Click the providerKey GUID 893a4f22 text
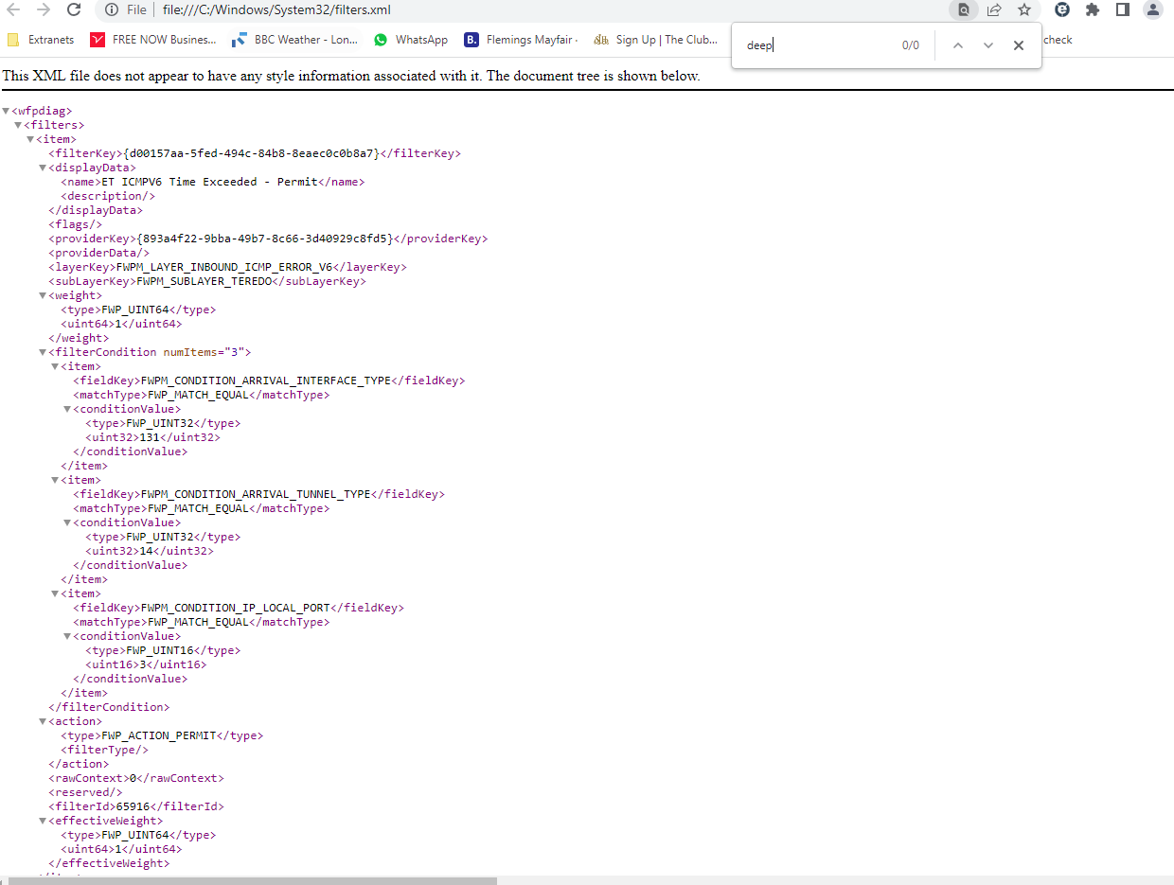The height and width of the screenshot is (885, 1174). (265, 239)
